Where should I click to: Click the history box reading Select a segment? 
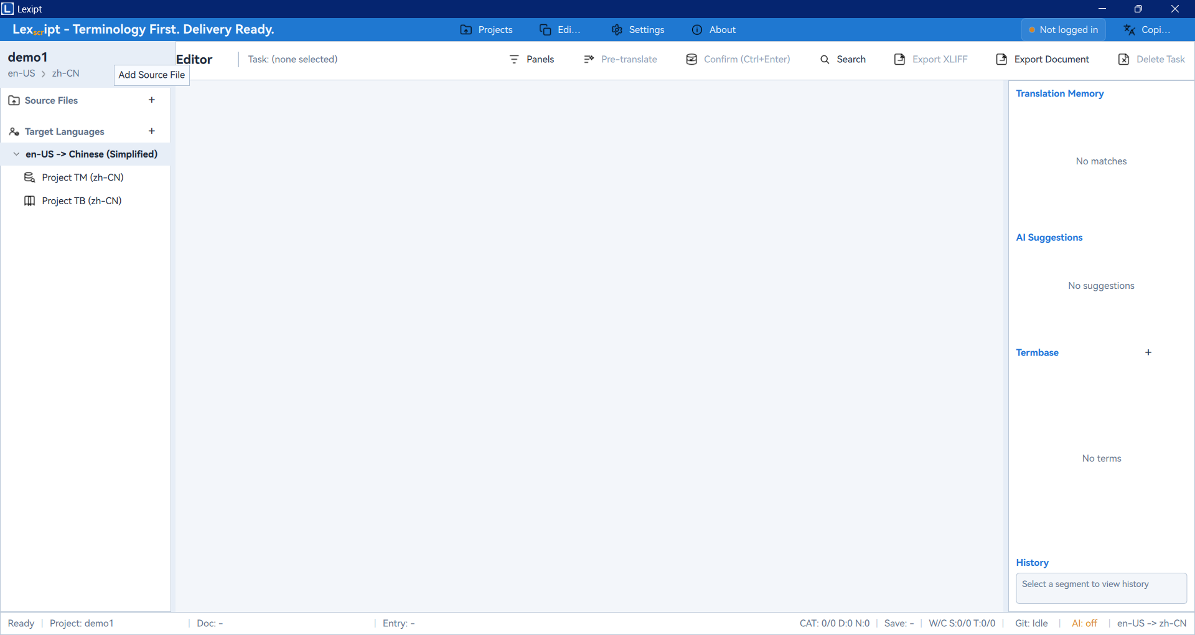(x=1100, y=588)
